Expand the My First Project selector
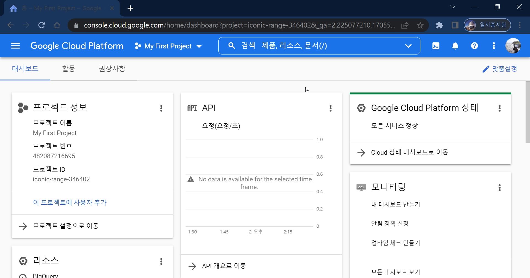Image resolution: width=530 pixels, height=278 pixels. pos(168,46)
